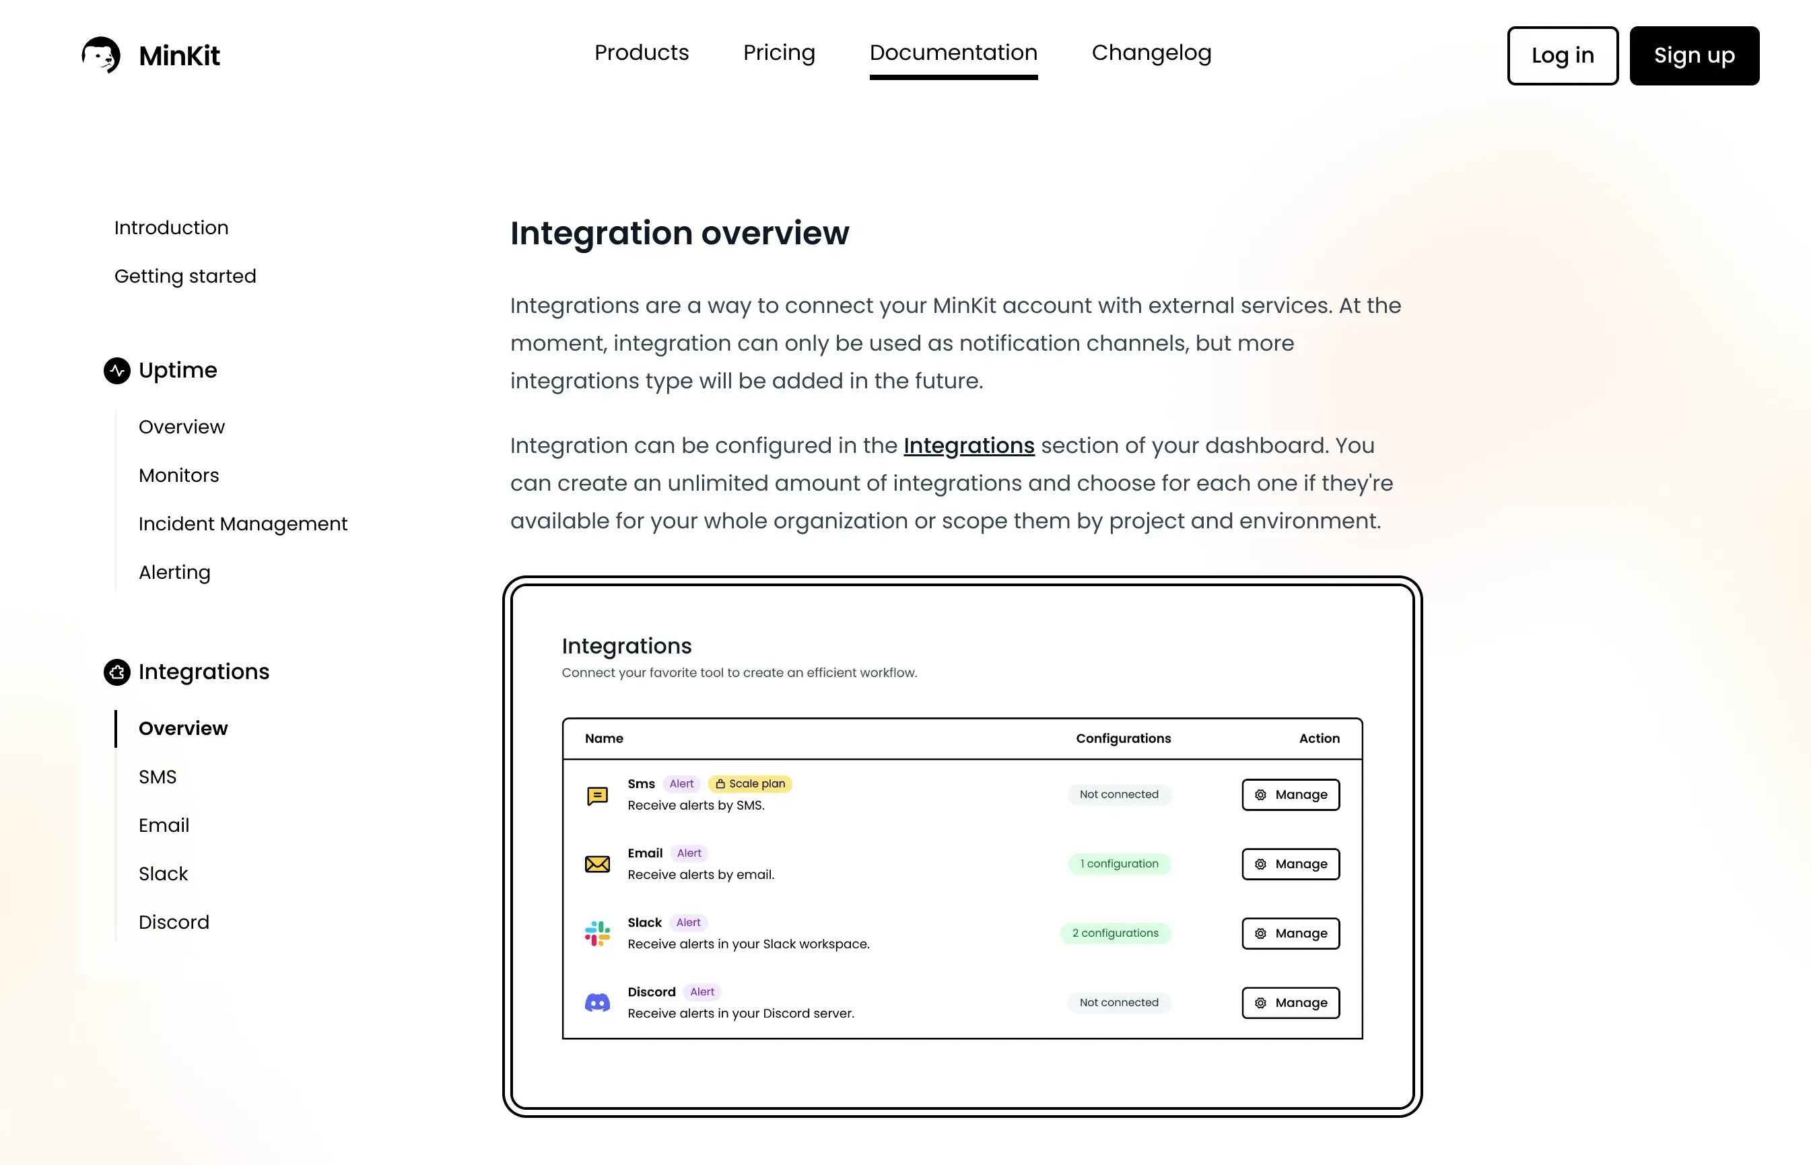Go to the Pricing page
1811x1165 pixels.
click(x=779, y=53)
